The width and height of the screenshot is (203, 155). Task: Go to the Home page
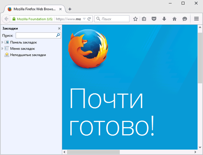[174, 19]
